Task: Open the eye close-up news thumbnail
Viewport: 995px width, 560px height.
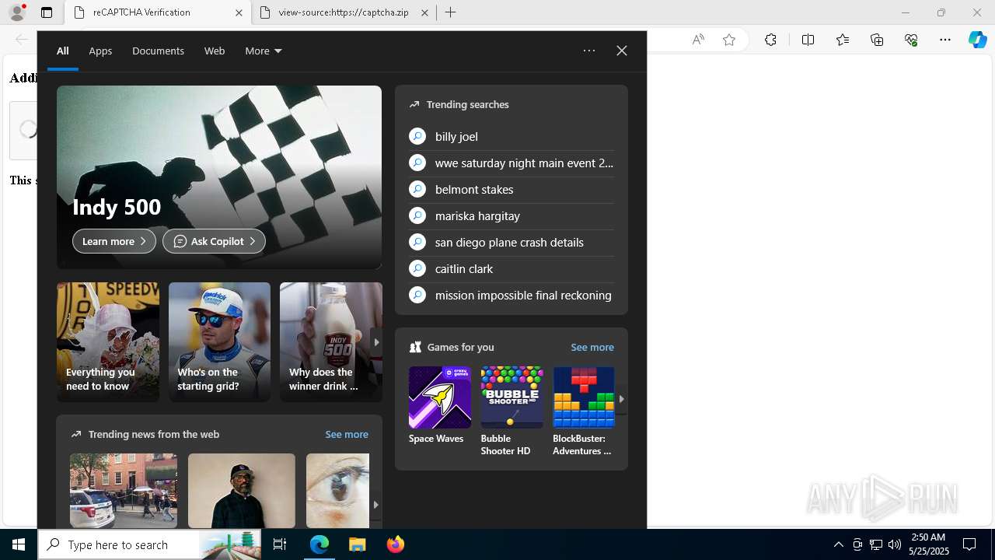Action: click(x=337, y=491)
